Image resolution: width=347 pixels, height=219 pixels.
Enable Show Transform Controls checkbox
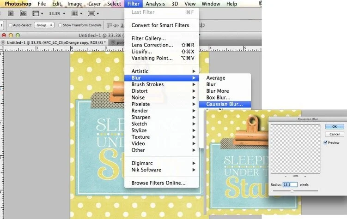[60, 25]
